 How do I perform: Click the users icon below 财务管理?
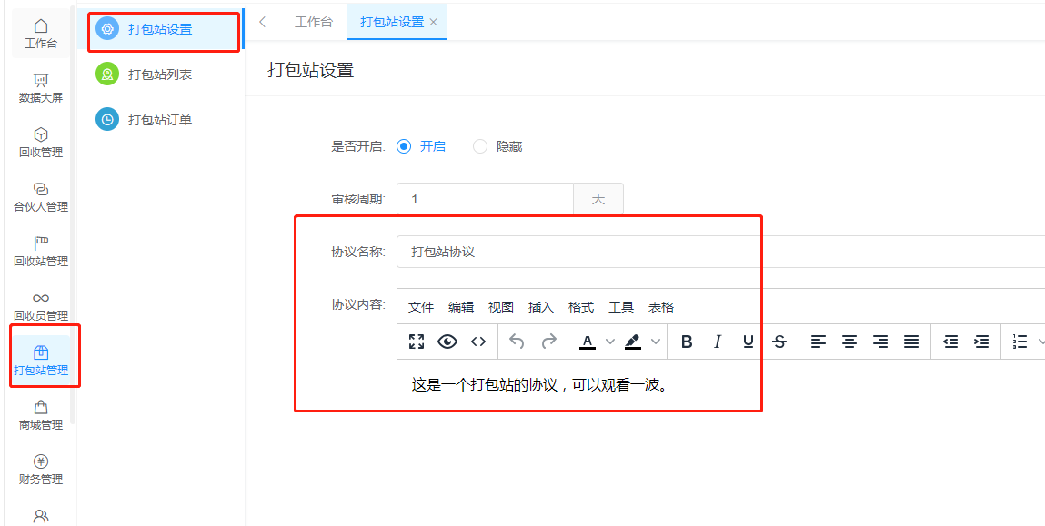click(x=41, y=516)
